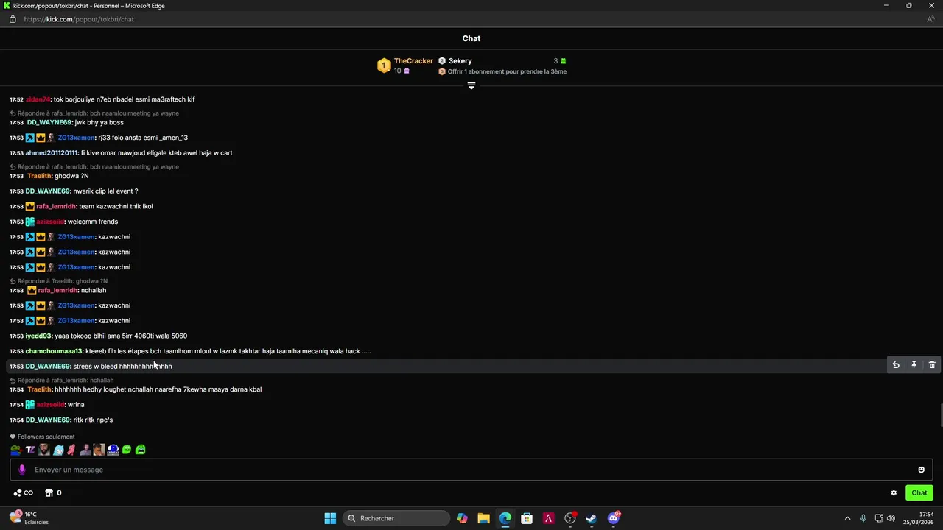The image size is (943, 530).
Task: Insert the bearded man face emote
Action: click(x=44, y=450)
